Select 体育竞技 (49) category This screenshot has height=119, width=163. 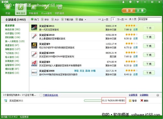(x=12, y=61)
